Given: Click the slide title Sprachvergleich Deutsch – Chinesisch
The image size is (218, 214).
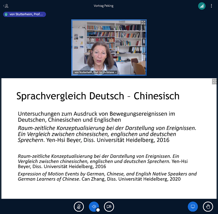Looking at the screenshot, I should (x=98, y=96).
